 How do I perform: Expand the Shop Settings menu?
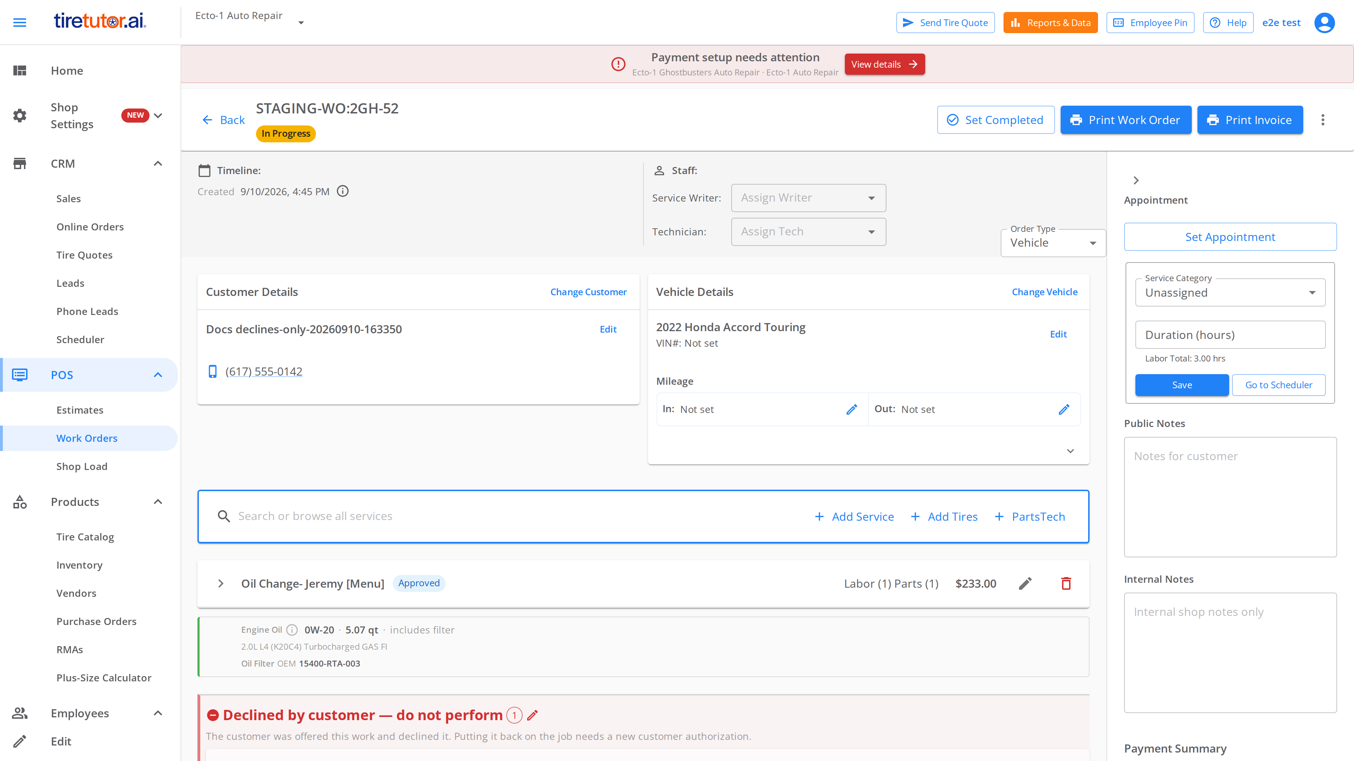(158, 116)
